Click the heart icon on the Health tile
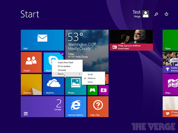 167,113
